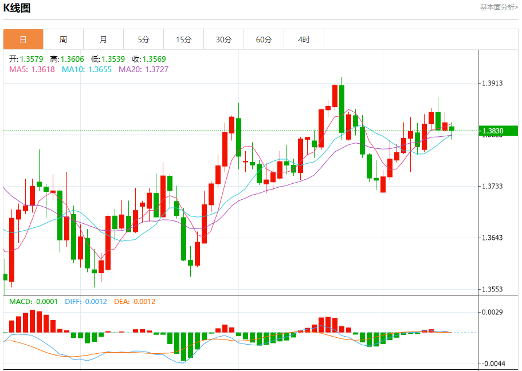Click the 低:1.3539 low price value

point(108,59)
